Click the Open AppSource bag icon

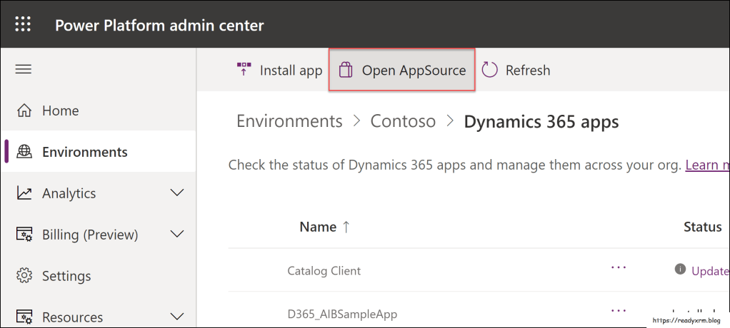(x=346, y=70)
